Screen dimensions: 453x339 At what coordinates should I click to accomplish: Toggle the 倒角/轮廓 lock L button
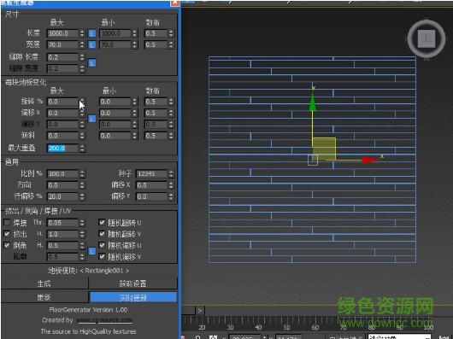click(x=91, y=251)
